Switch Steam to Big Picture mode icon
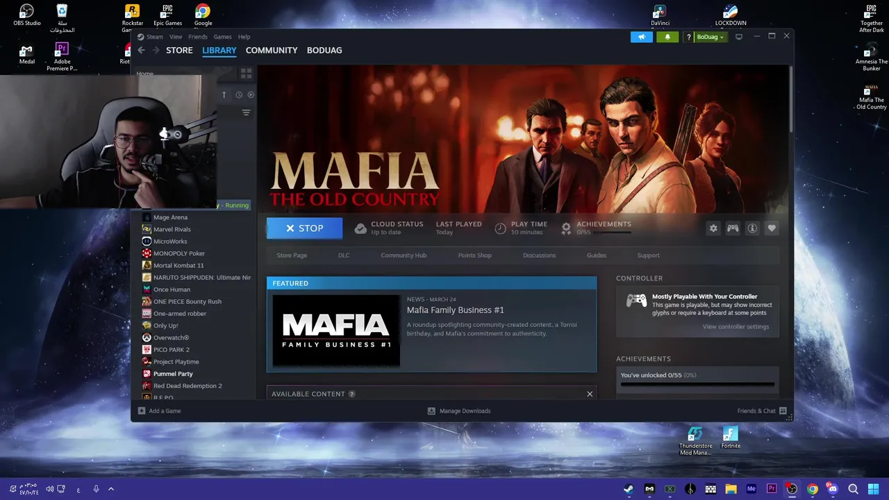The width and height of the screenshot is (889, 500). (739, 37)
